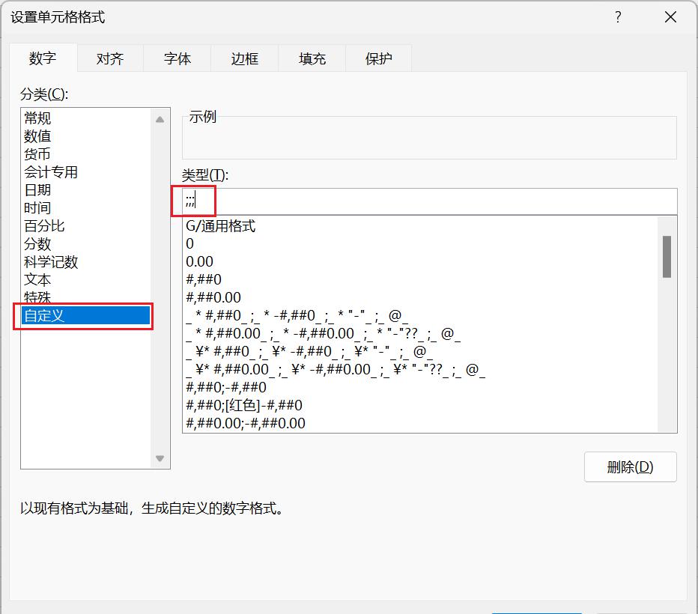Pick the 时间 category
698x614 pixels.
(86, 207)
